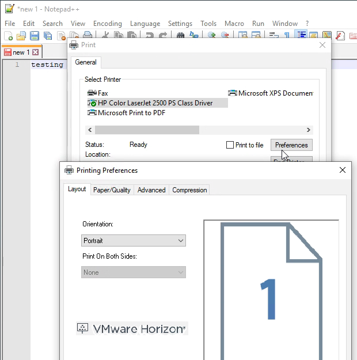Open the View menu
The image size is (357, 360).
[78, 24]
